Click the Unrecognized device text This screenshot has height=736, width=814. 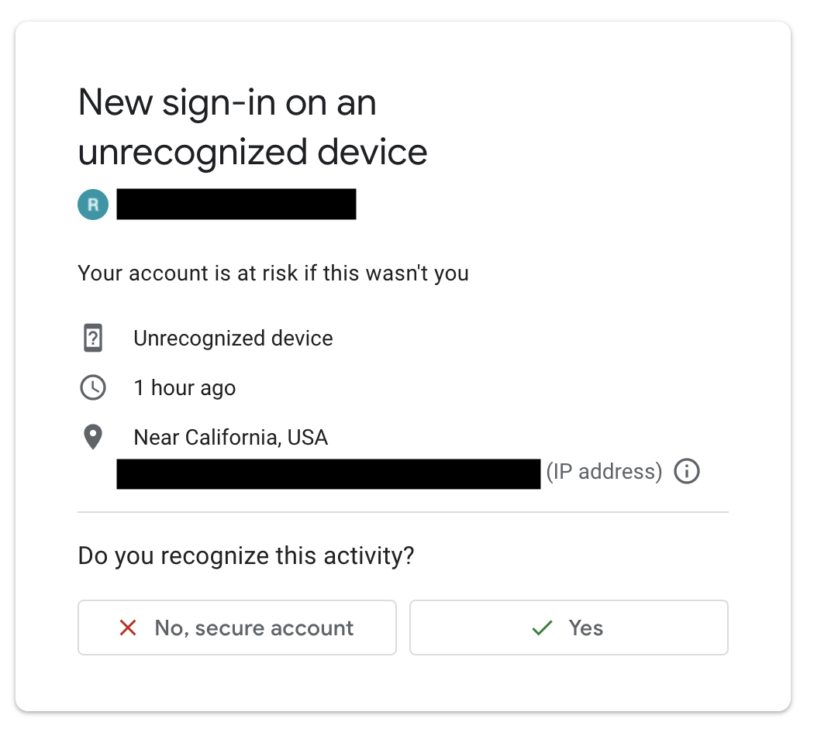click(x=233, y=339)
